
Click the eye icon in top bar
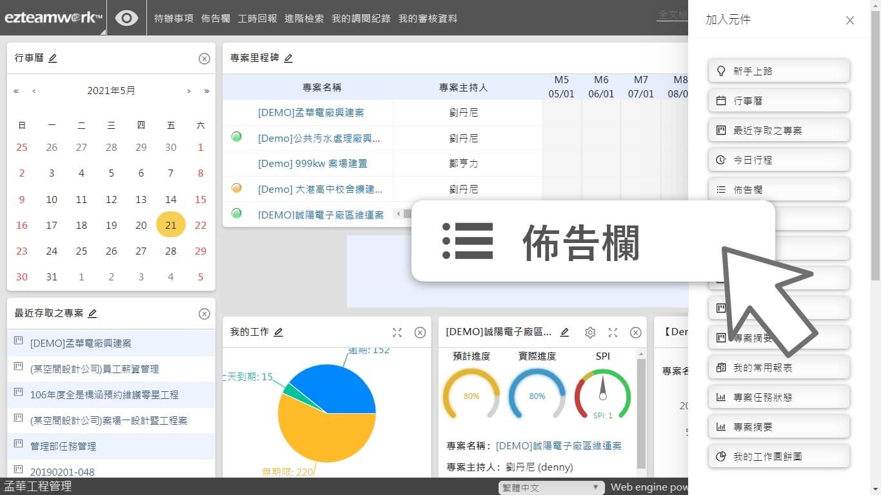pos(126,18)
